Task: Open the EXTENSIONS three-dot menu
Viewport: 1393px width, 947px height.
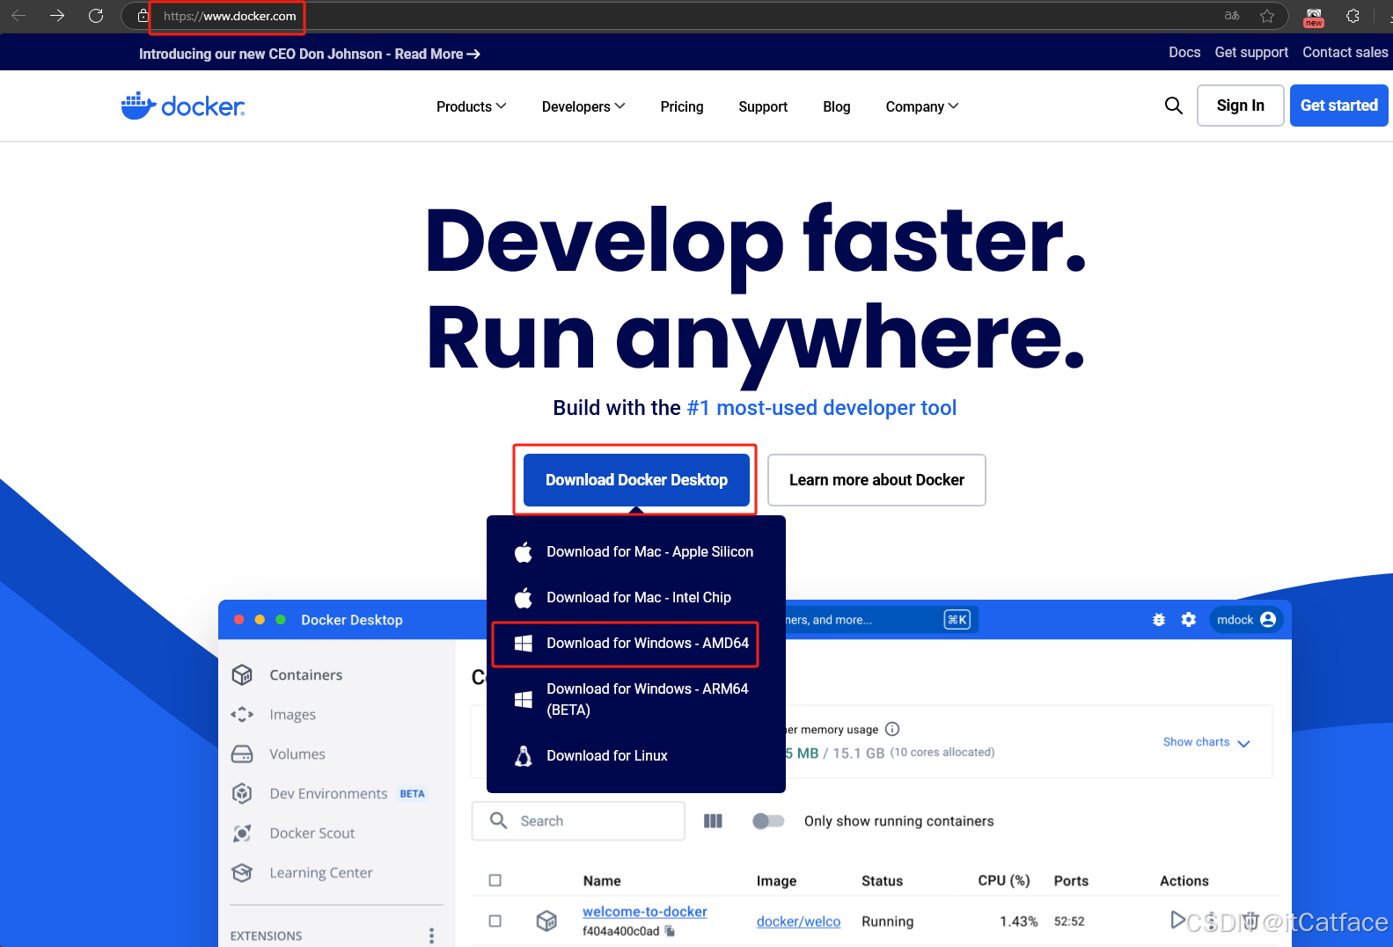Action: [x=431, y=936]
